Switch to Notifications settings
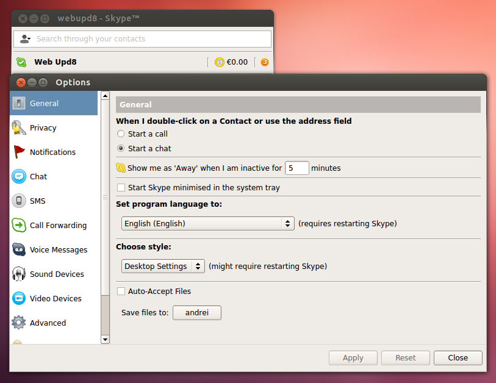Viewport: 496px width, 383px height. 54,152
